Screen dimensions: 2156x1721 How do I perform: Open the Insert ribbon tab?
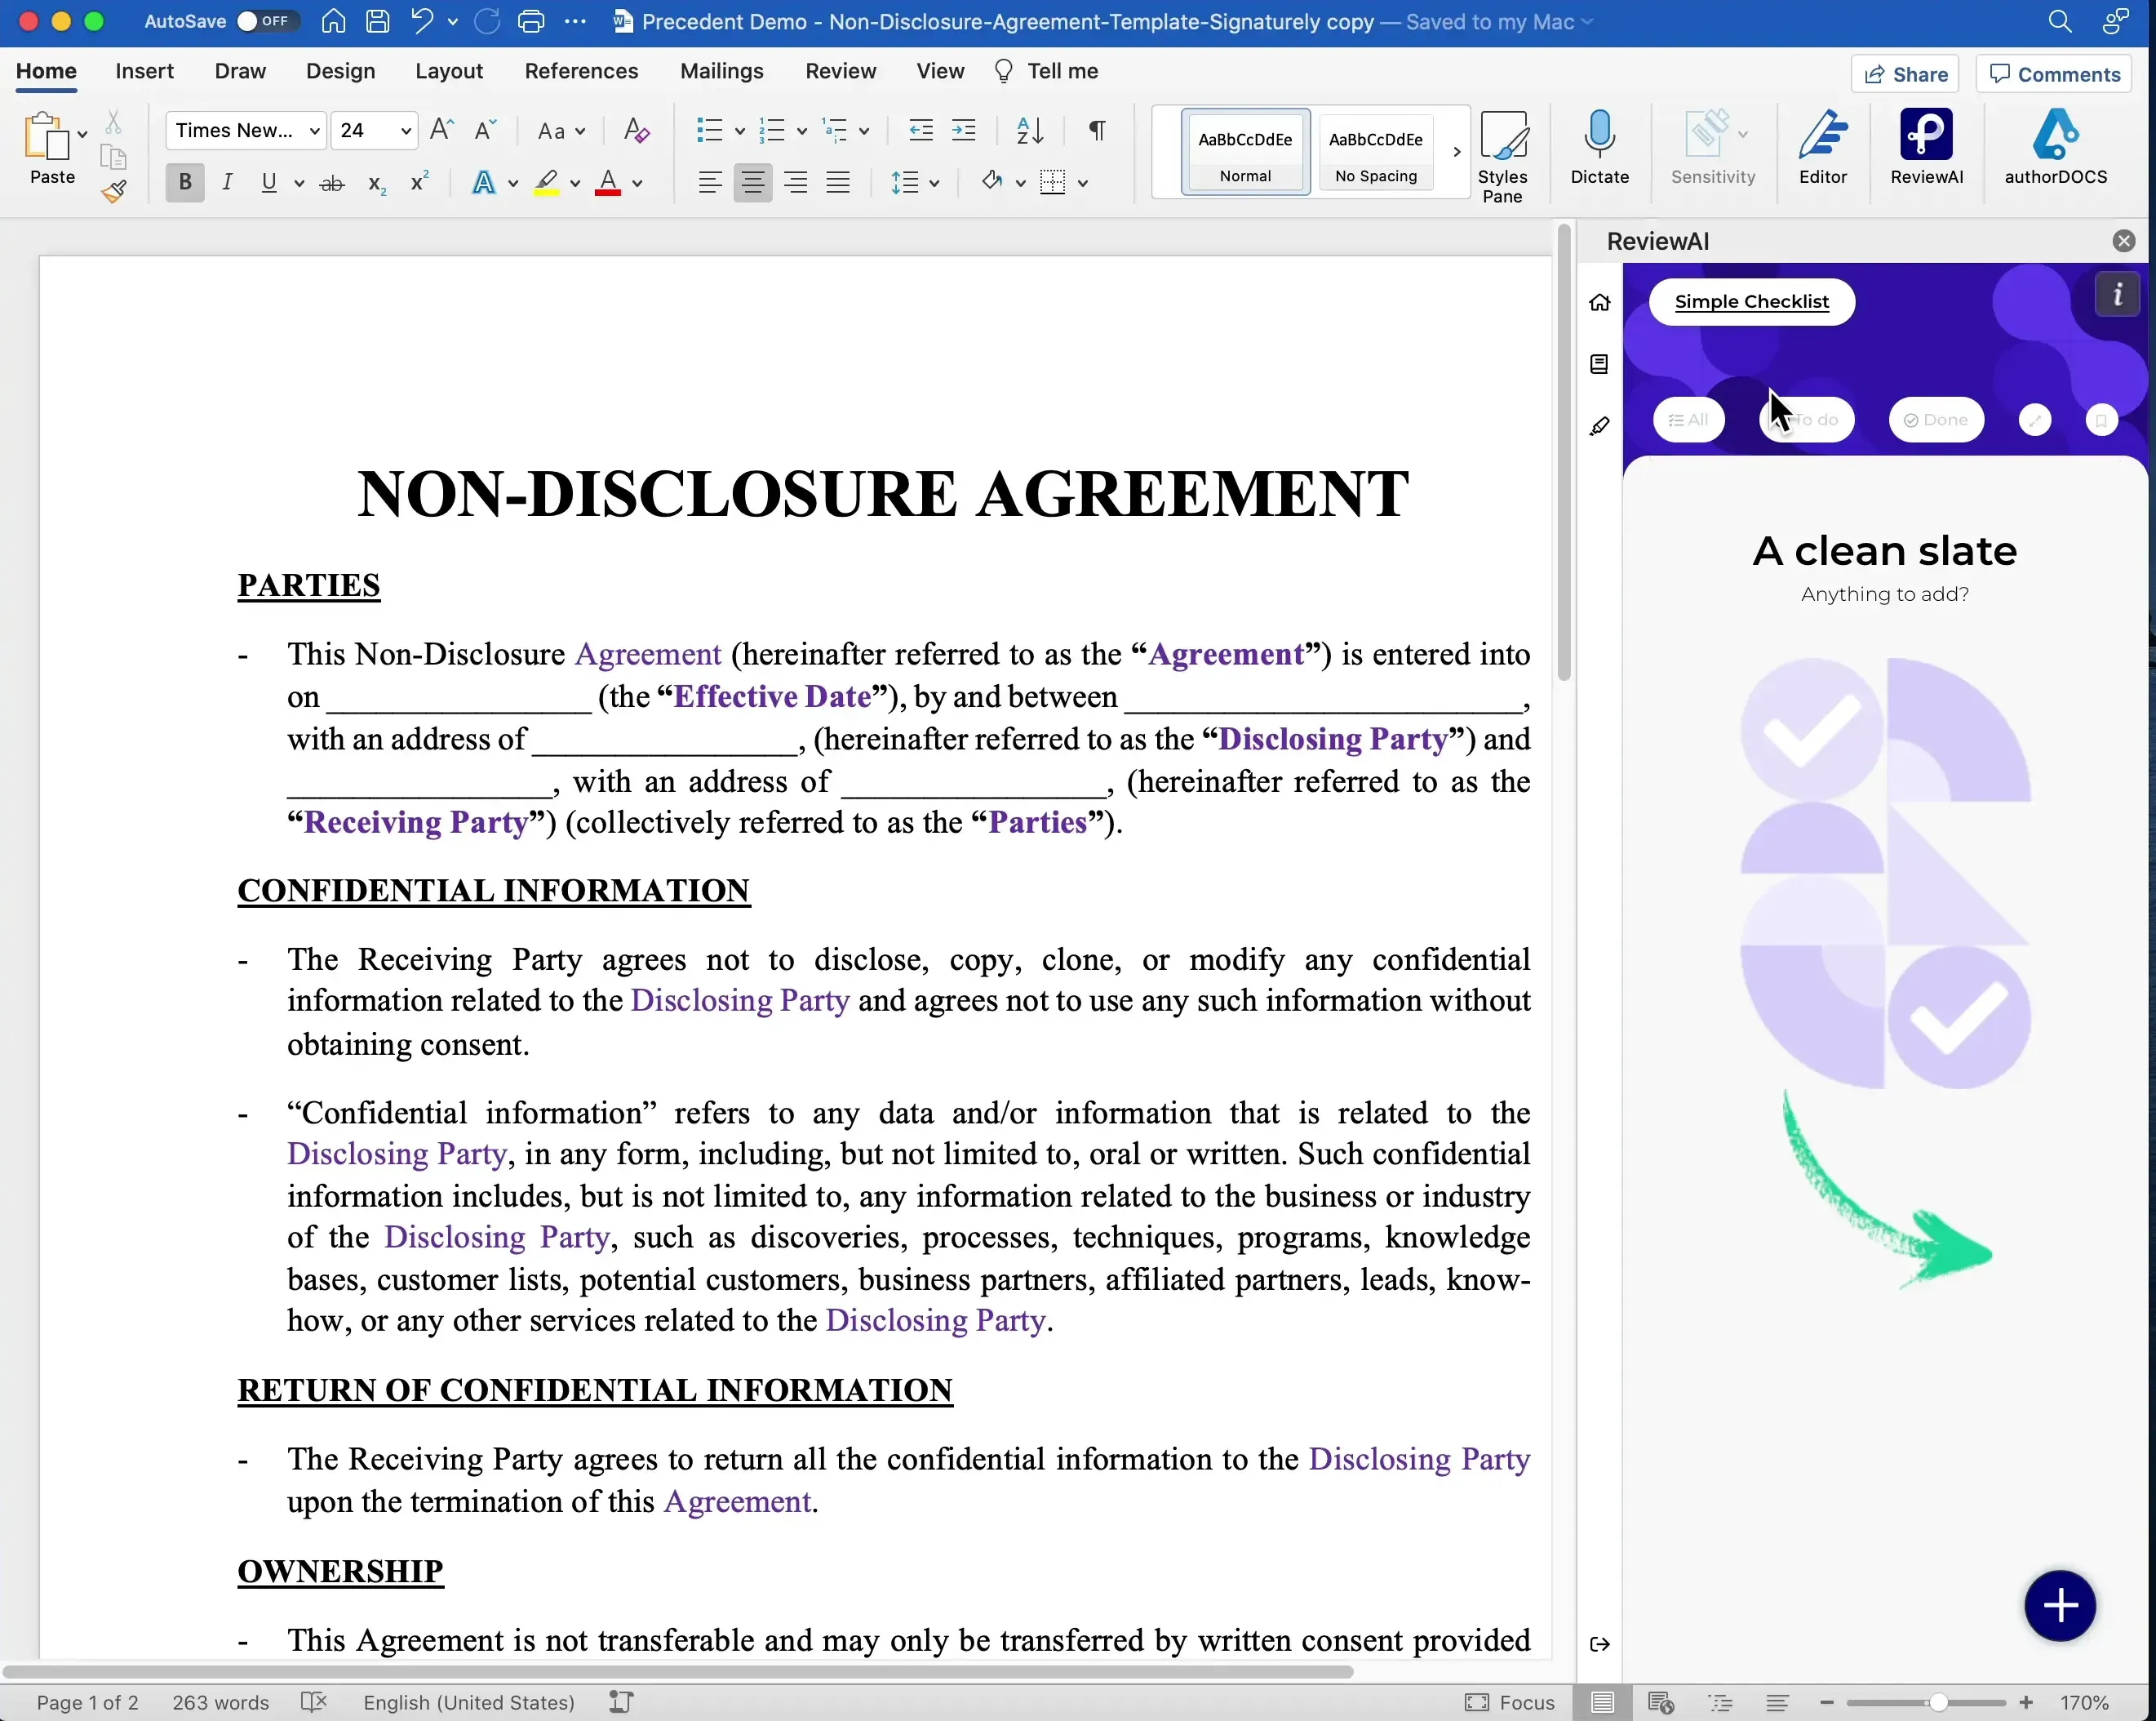pos(144,71)
